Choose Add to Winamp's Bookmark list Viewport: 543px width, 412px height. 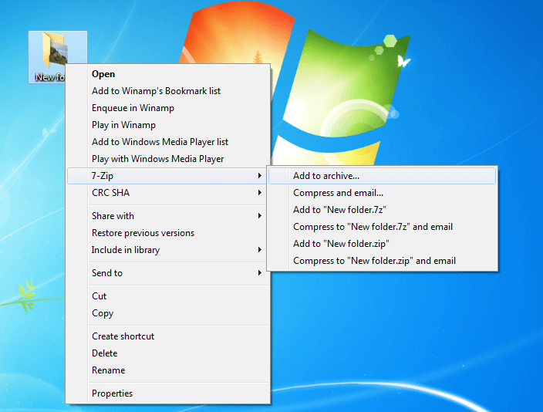(x=156, y=91)
